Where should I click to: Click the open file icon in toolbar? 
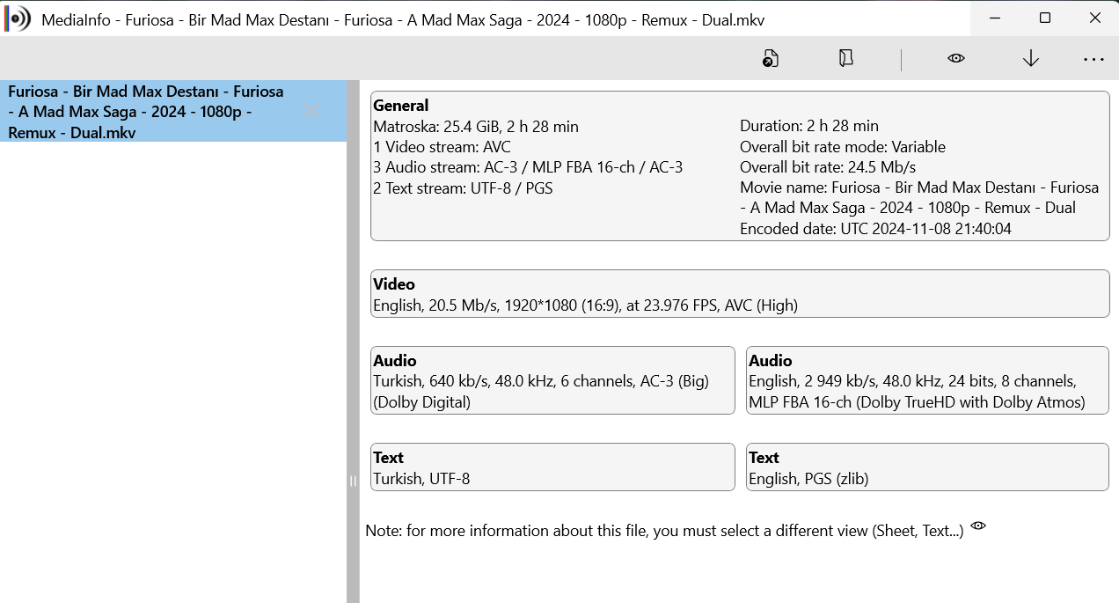[771, 59]
